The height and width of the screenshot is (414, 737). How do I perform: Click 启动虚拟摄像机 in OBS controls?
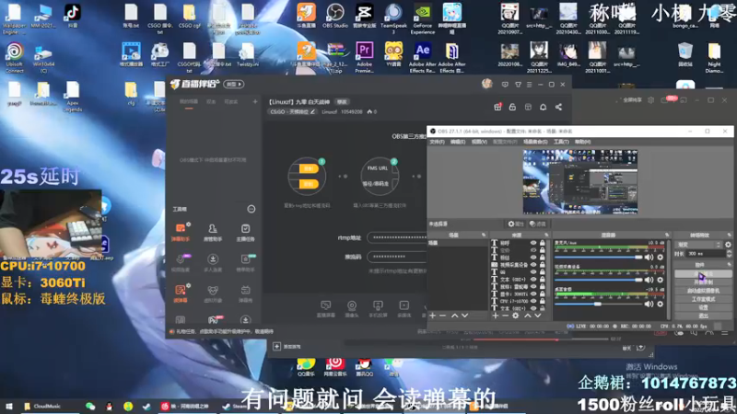[703, 291]
